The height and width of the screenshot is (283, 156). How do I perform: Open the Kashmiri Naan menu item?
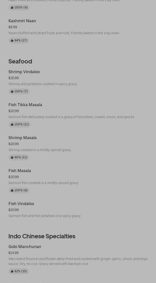pyautogui.click(x=22, y=21)
